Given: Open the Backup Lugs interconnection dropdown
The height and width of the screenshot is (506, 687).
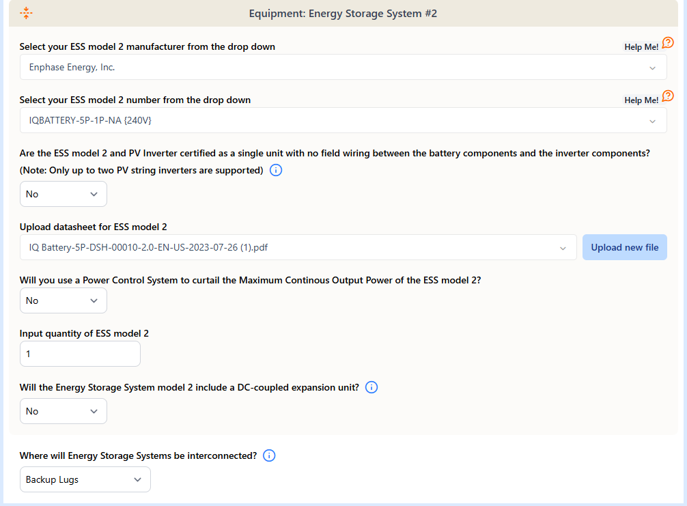Looking at the screenshot, I should 85,479.
